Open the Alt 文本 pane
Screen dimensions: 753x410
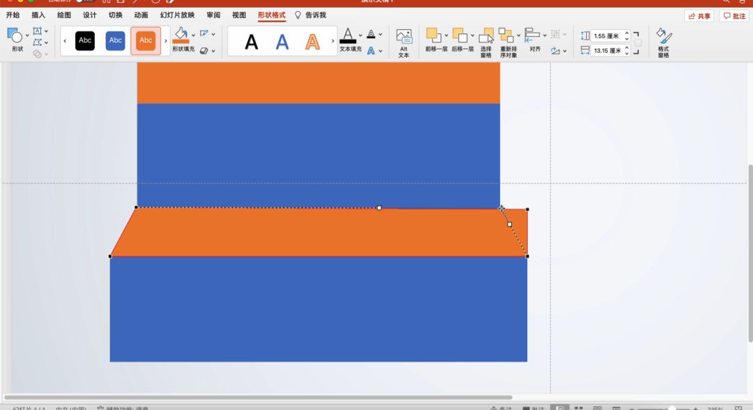(x=404, y=42)
